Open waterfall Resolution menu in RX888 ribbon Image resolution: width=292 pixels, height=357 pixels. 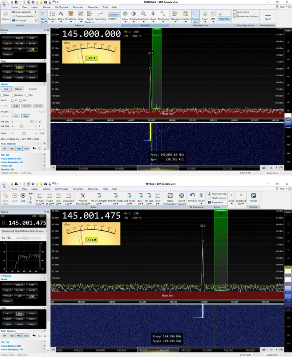coord(143,17)
